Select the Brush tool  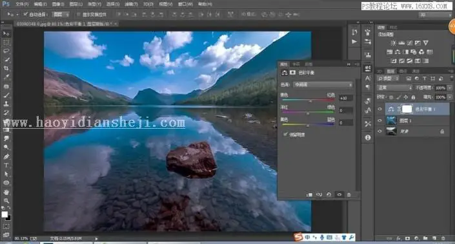click(6, 95)
